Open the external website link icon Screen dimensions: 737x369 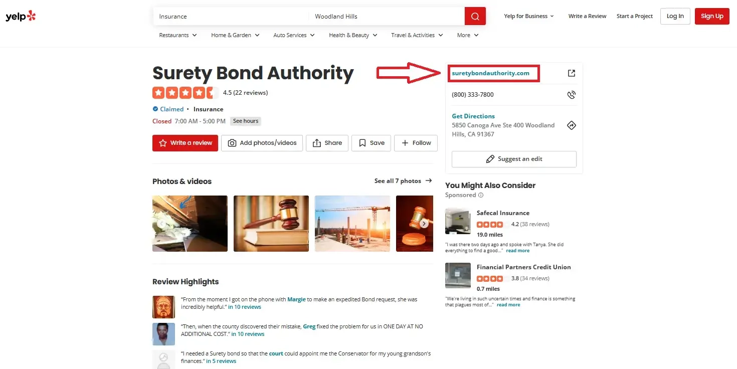tap(571, 73)
